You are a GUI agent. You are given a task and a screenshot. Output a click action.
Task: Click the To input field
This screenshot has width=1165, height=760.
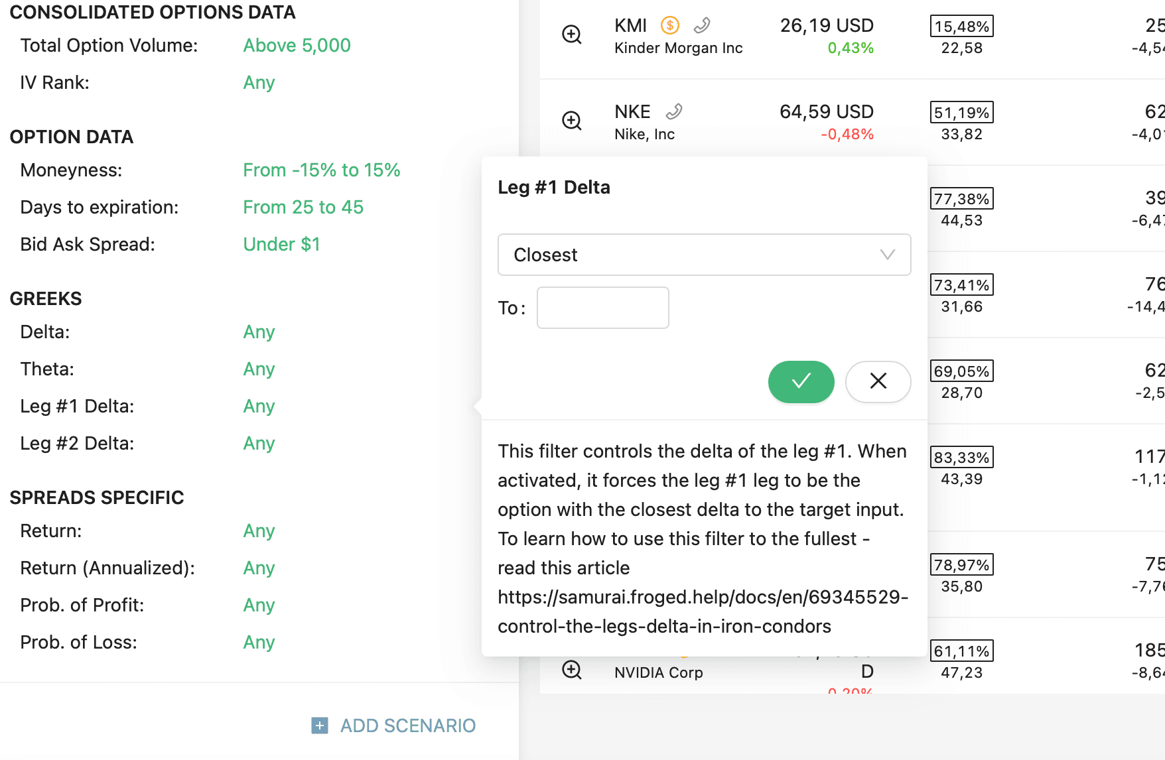click(x=603, y=308)
